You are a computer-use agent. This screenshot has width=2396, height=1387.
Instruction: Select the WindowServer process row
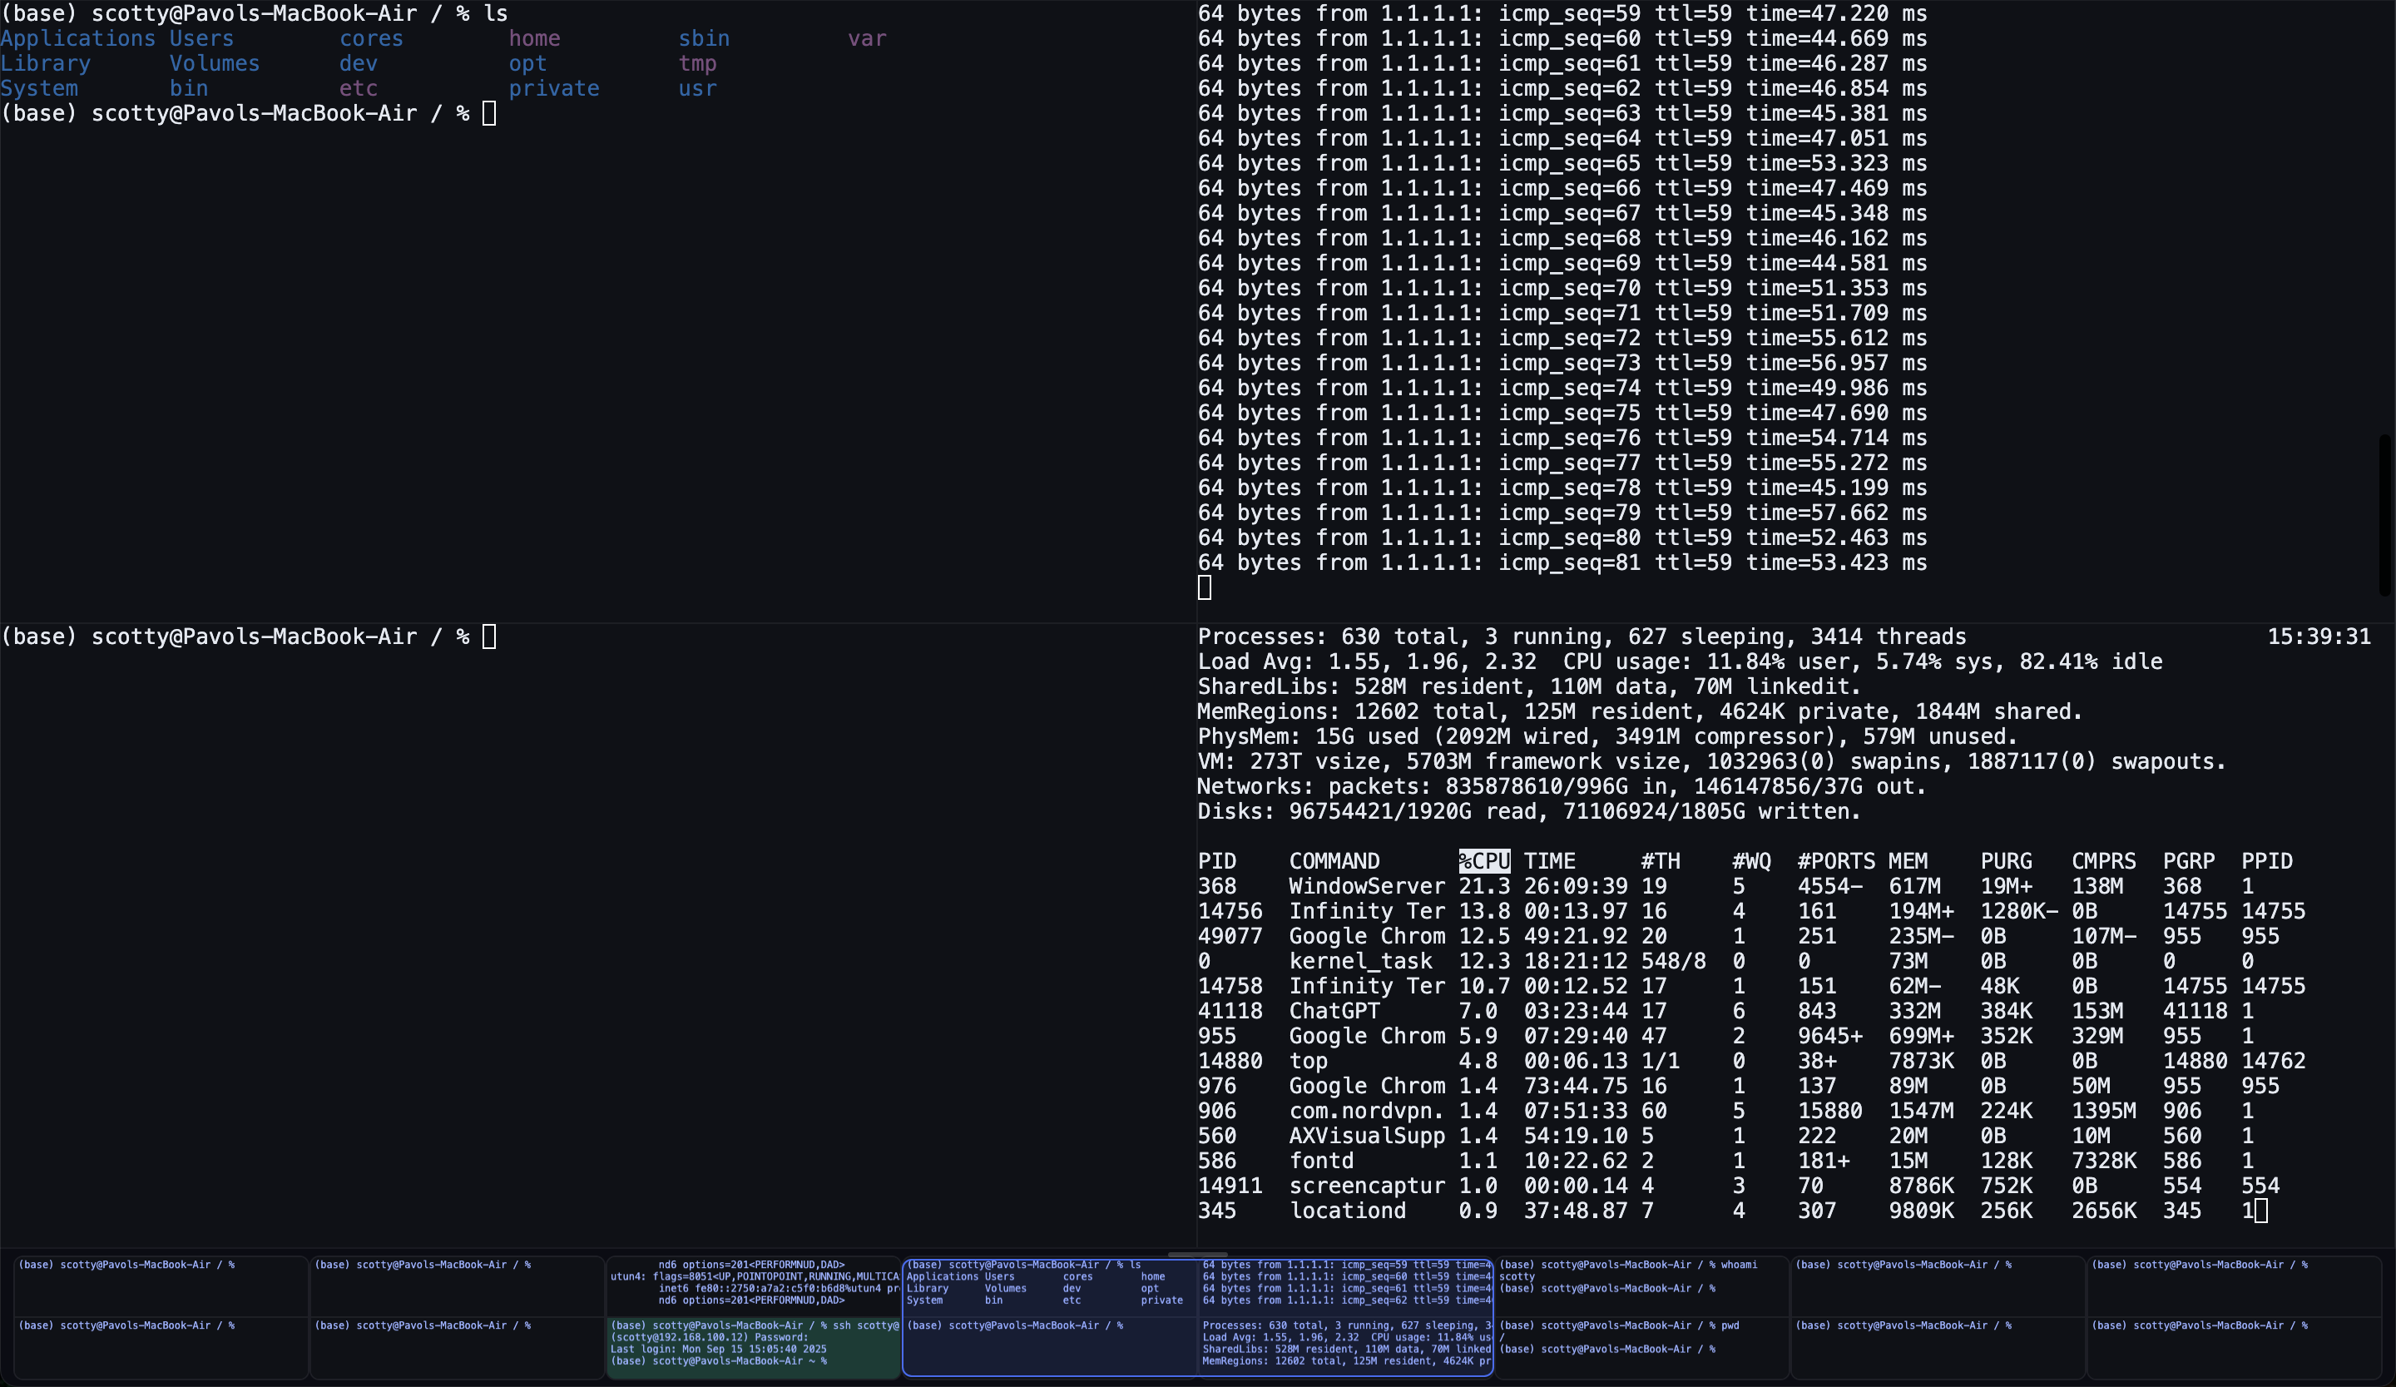(x=1366, y=886)
